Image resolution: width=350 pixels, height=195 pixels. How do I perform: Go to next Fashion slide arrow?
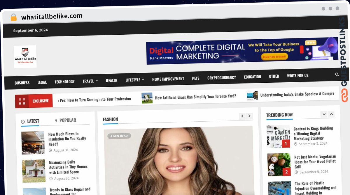tap(249, 116)
